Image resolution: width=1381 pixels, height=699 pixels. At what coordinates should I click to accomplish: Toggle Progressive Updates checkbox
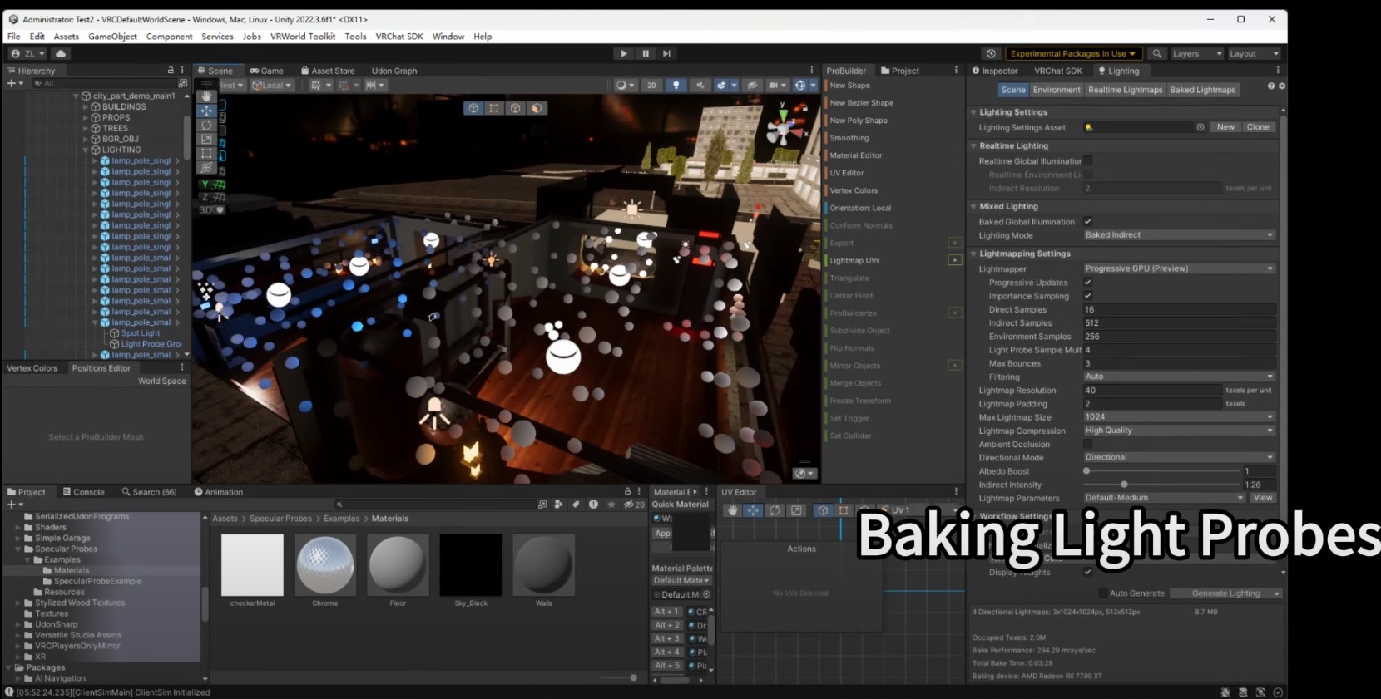(x=1087, y=283)
